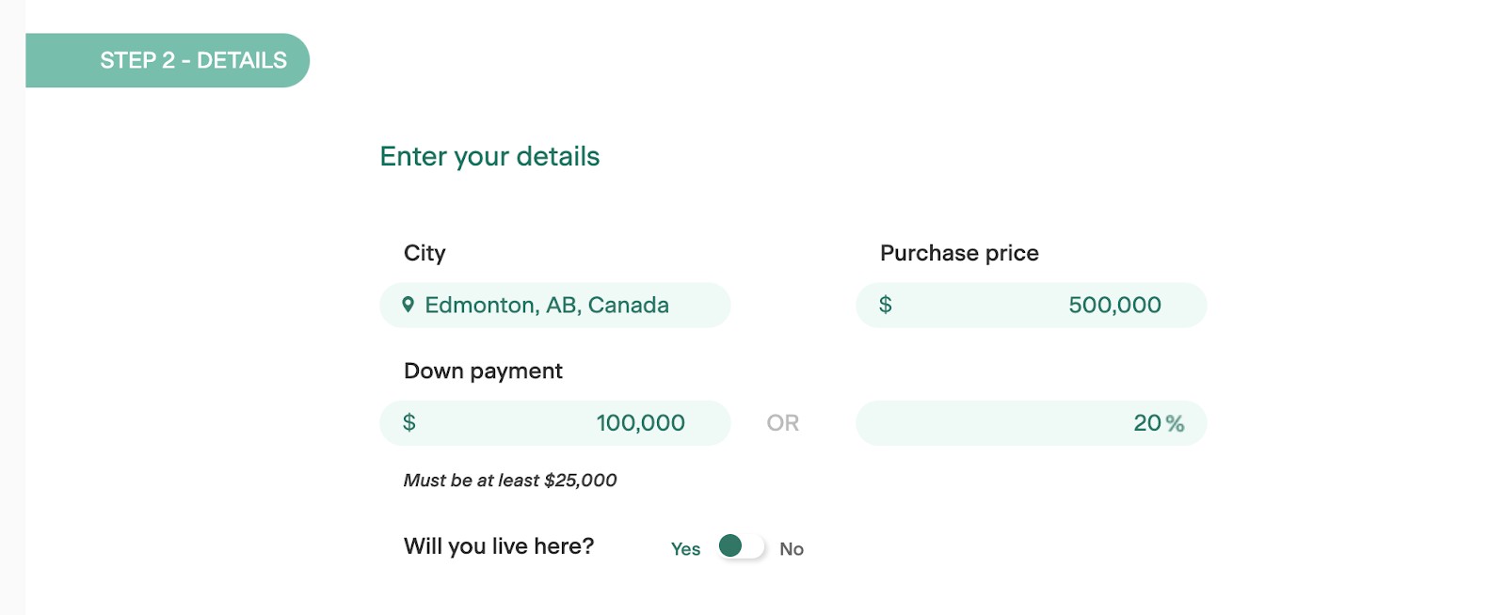Click the dollar sign in Purchase price field
The image size is (1506, 615).
pos(885,305)
